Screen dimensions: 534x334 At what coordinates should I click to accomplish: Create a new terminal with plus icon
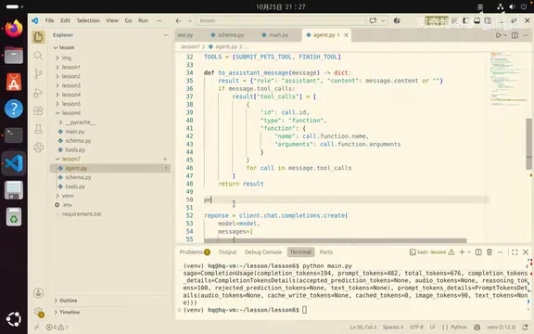[x=462, y=252]
